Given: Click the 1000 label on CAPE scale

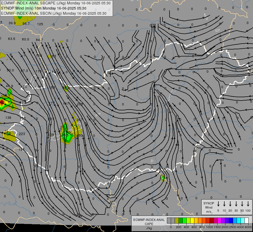Looking at the screenshot, I should [x=210, y=227].
